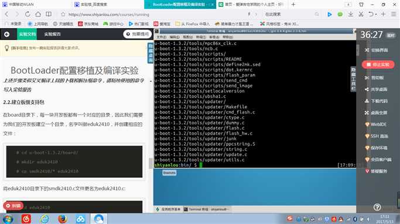Screen dimensions: 400x224
Task: Open the 从 Firefox 中导入 bookmark folder
Action: pyautogui.click(x=192, y=24)
